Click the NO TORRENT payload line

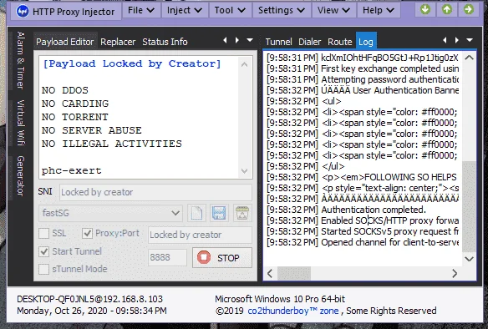(75, 117)
